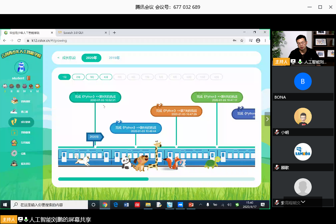Open the settings gear in sidebar
The height and width of the screenshot is (224, 336).
(14, 153)
